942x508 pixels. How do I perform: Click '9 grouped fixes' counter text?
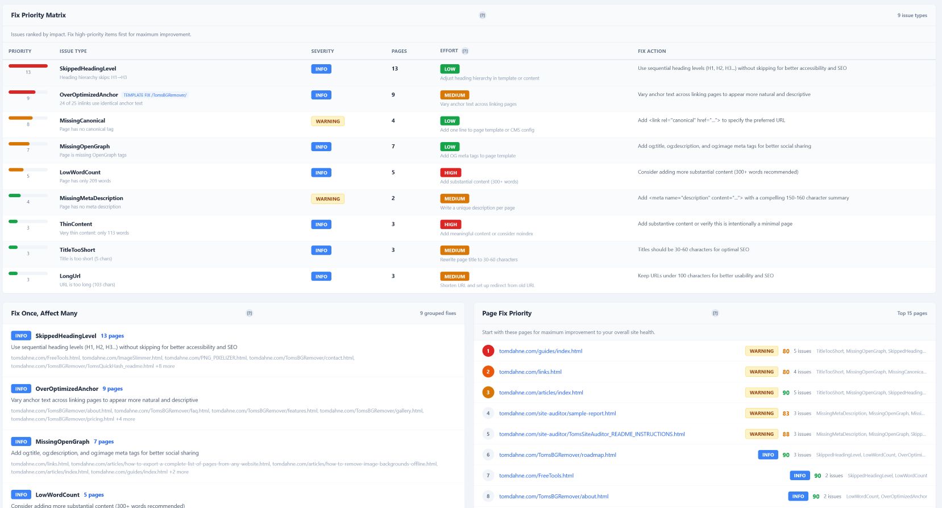click(438, 313)
